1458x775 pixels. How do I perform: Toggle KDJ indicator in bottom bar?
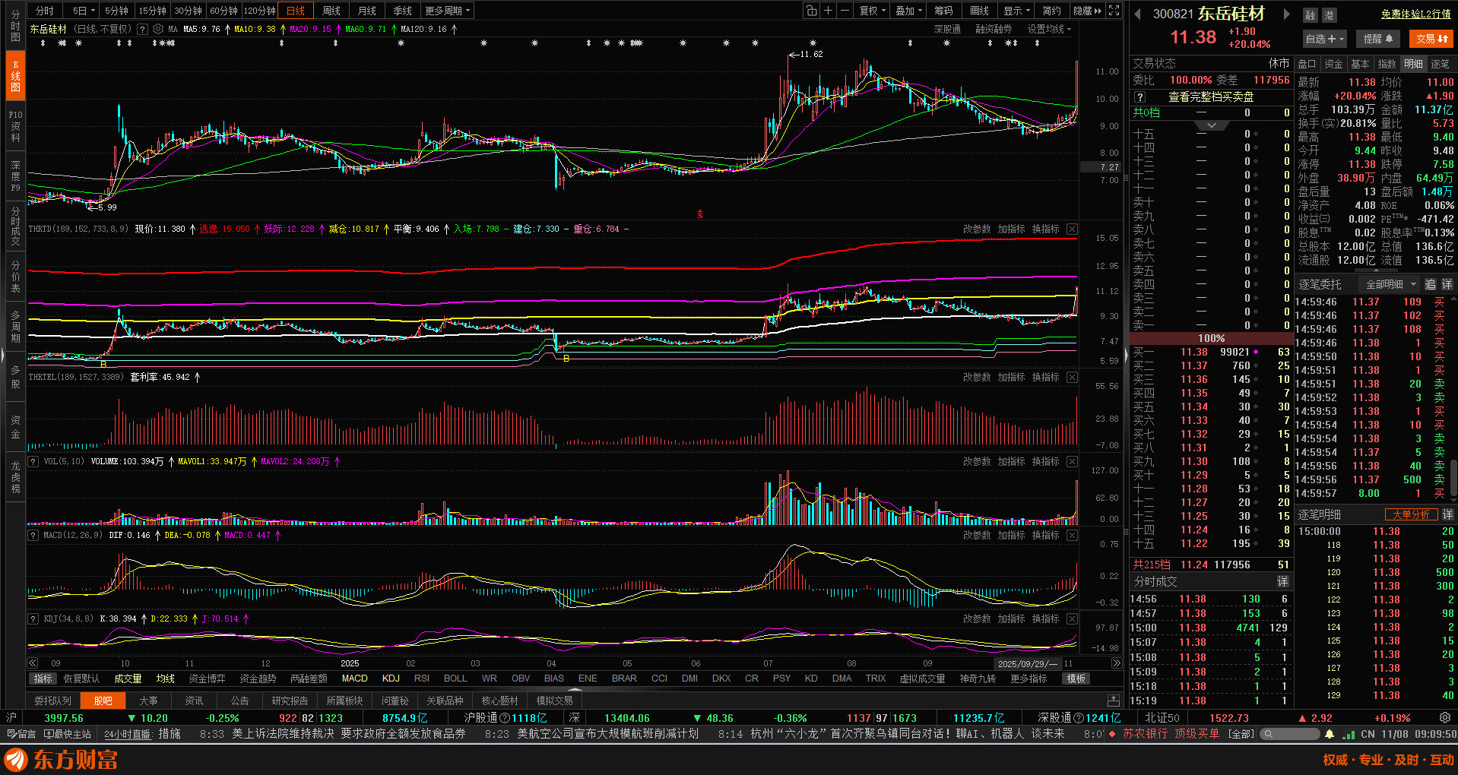[391, 679]
